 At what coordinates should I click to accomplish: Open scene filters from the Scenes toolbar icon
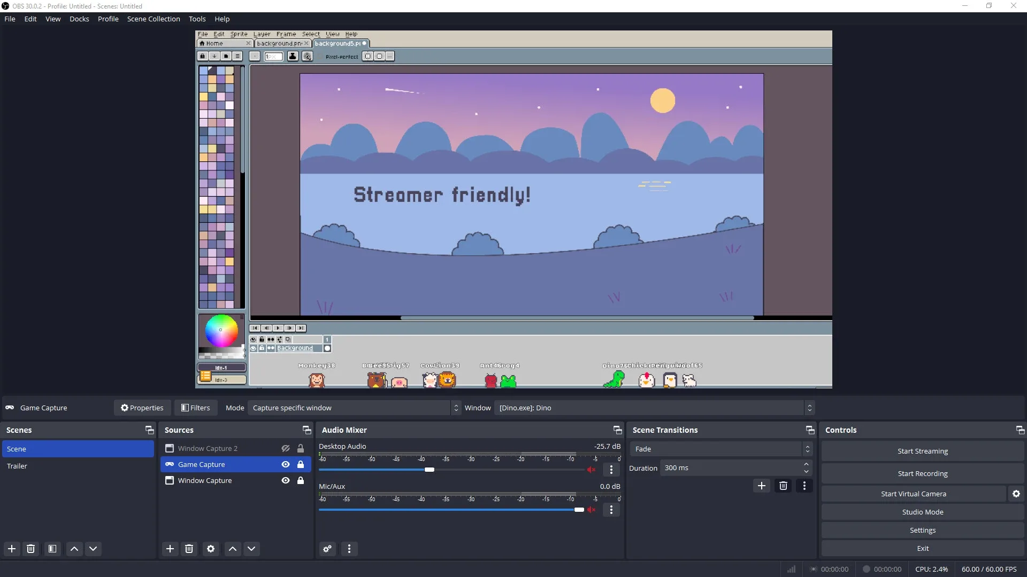point(52,549)
